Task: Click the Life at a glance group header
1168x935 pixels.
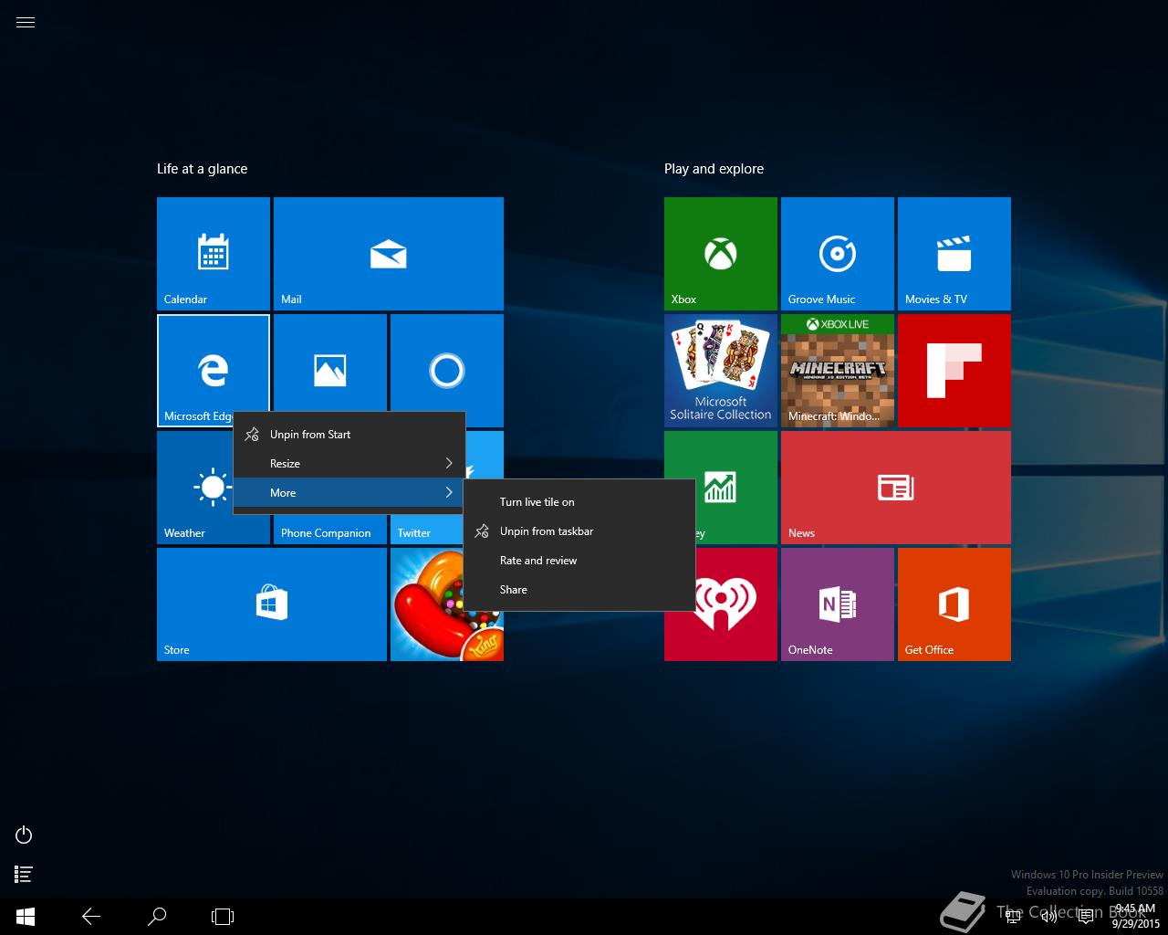Action: tap(202, 169)
